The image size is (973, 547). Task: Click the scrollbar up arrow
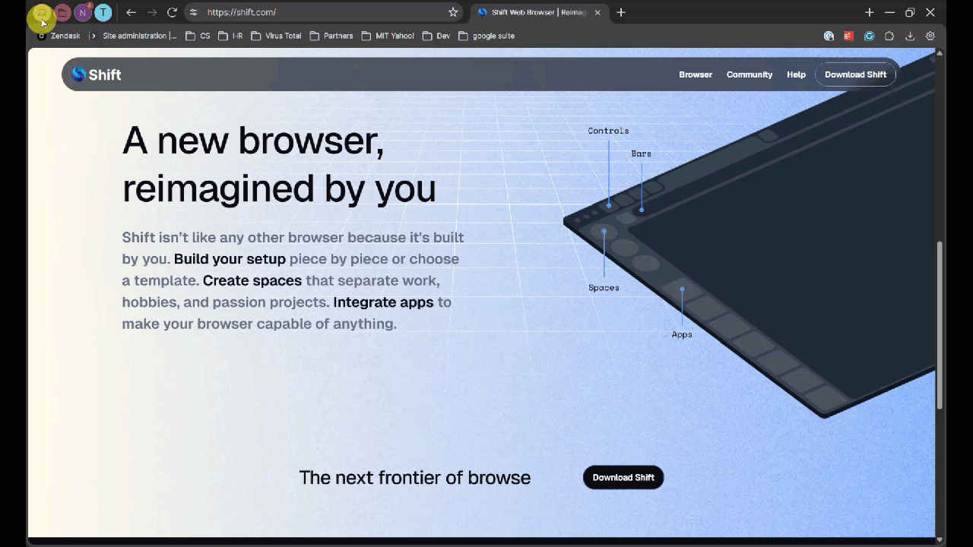tap(940, 53)
